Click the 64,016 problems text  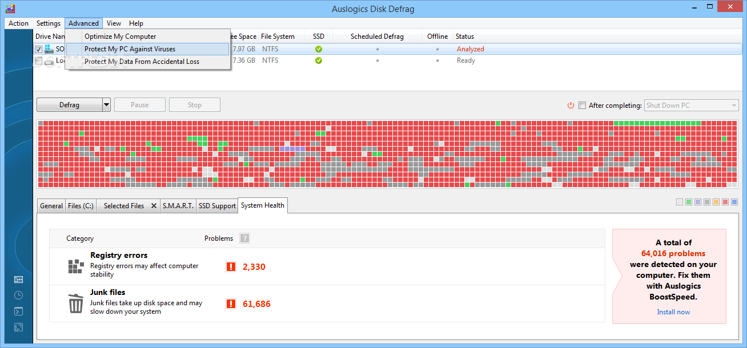click(673, 253)
